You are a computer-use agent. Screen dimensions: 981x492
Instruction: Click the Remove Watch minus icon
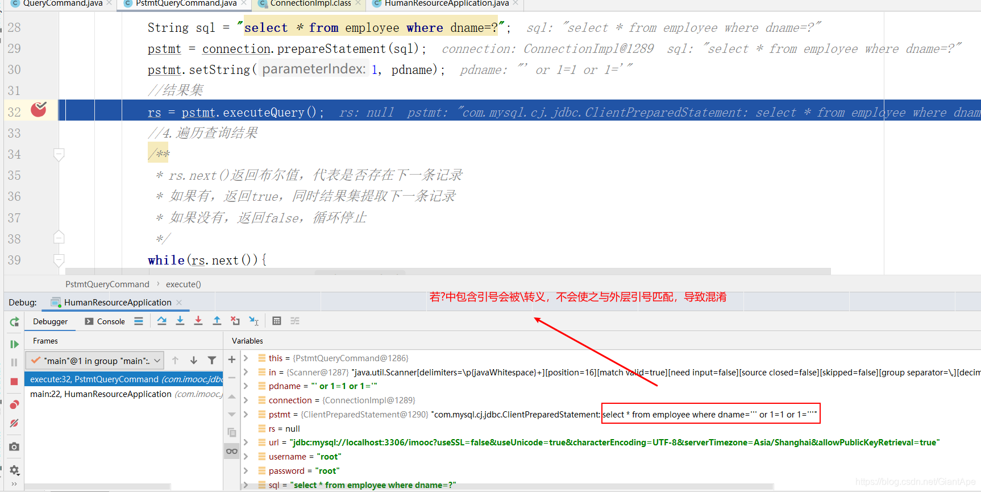[232, 378]
